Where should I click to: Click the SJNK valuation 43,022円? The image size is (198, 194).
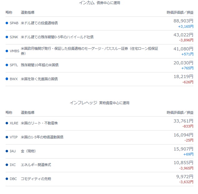183,35
